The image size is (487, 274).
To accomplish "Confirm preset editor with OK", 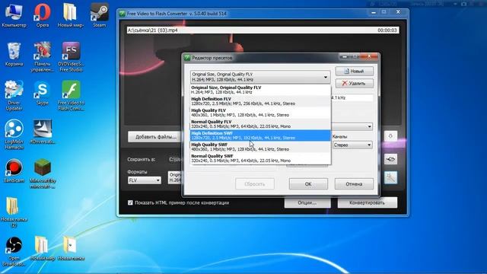I will tap(308, 184).
